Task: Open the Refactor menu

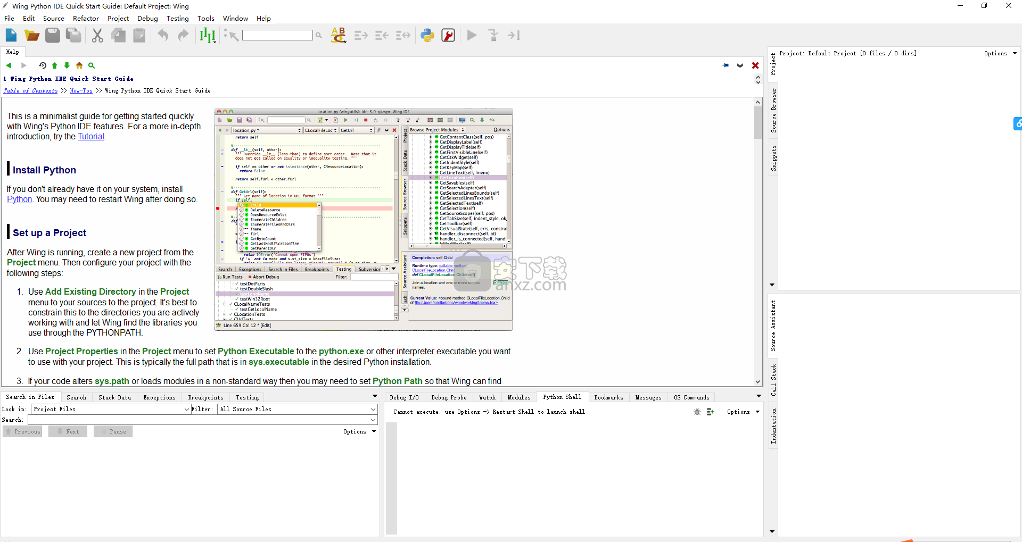Action: tap(86, 18)
